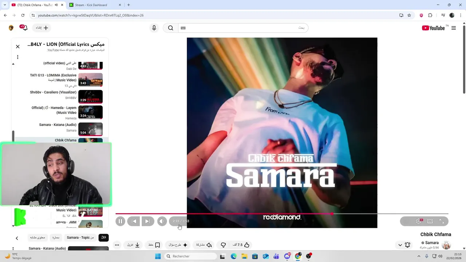The width and height of the screenshot is (466, 262).
Task: Open media control icon in Chrome toolbar
Action: (443, 15)
